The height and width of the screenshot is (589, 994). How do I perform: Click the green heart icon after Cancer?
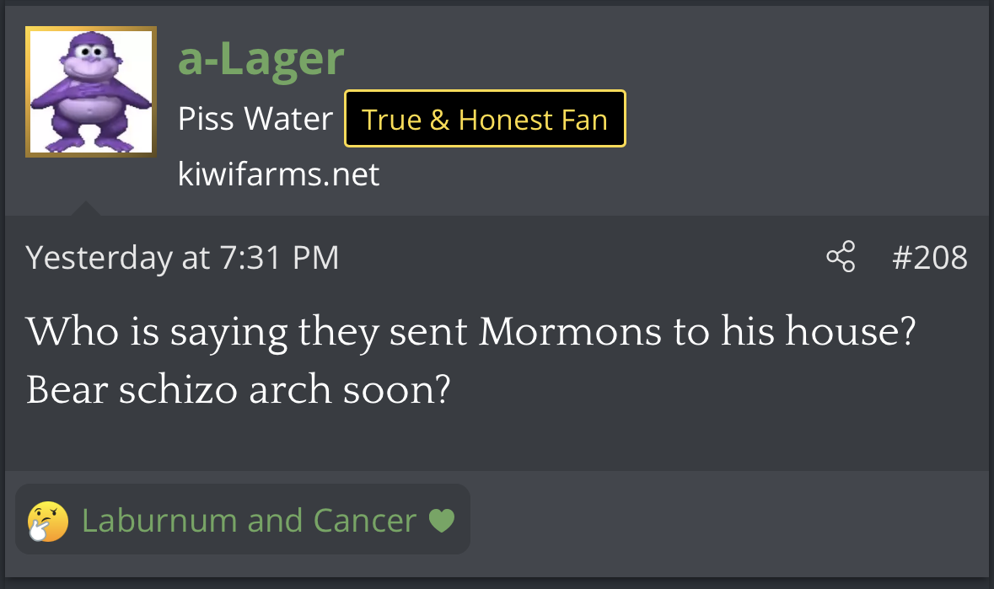tap(442, 521)
